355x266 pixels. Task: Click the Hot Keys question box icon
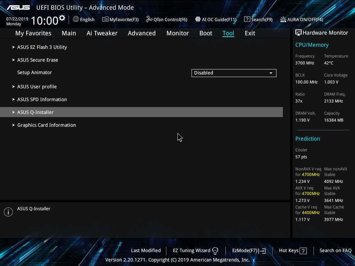click(x=303, y=251)
